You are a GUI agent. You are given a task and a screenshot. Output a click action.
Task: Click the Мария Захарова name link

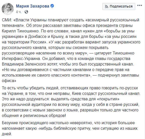[32, 6]
